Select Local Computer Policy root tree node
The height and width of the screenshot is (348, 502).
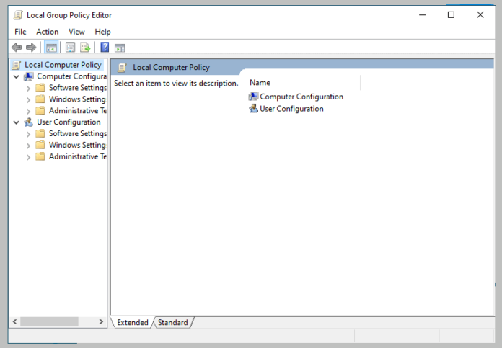[63, 65]
